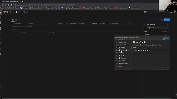
Task: Go to browser home page icon
Action: coord(12,5)
